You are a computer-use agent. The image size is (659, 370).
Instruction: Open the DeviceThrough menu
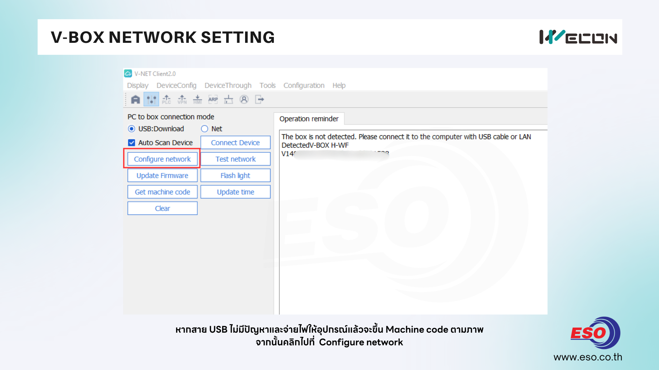pos(228,85)
